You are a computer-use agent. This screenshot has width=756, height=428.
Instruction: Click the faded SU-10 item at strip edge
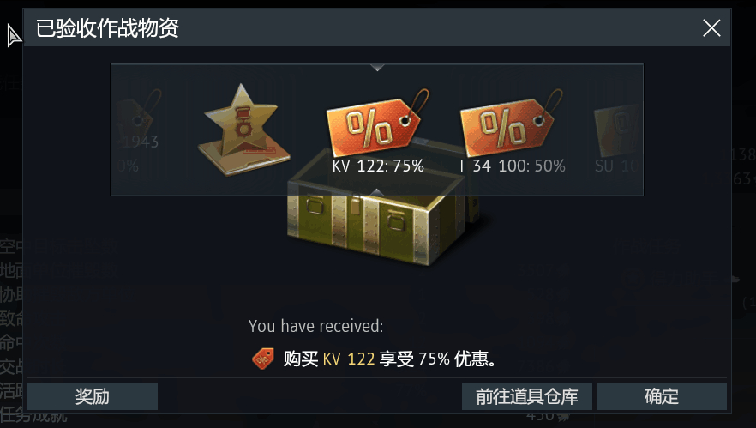coord(617,138)
